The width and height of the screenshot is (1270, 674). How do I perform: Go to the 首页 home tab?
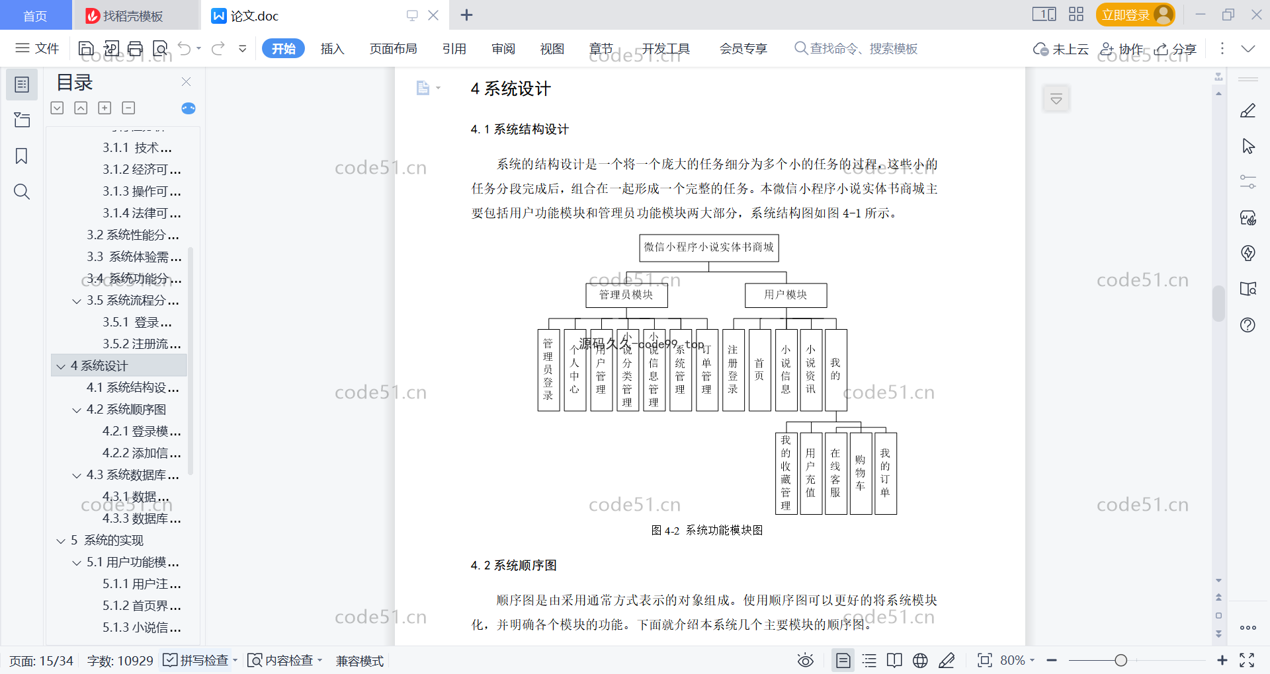[x=35, y=15]
